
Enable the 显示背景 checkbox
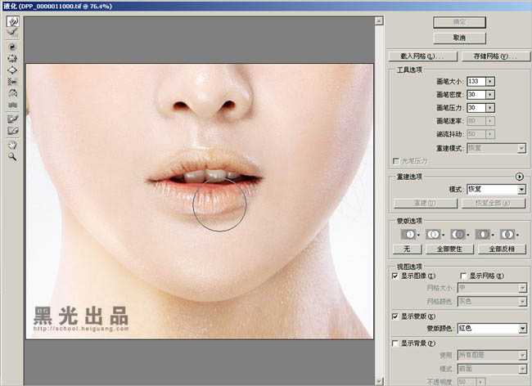395,343
